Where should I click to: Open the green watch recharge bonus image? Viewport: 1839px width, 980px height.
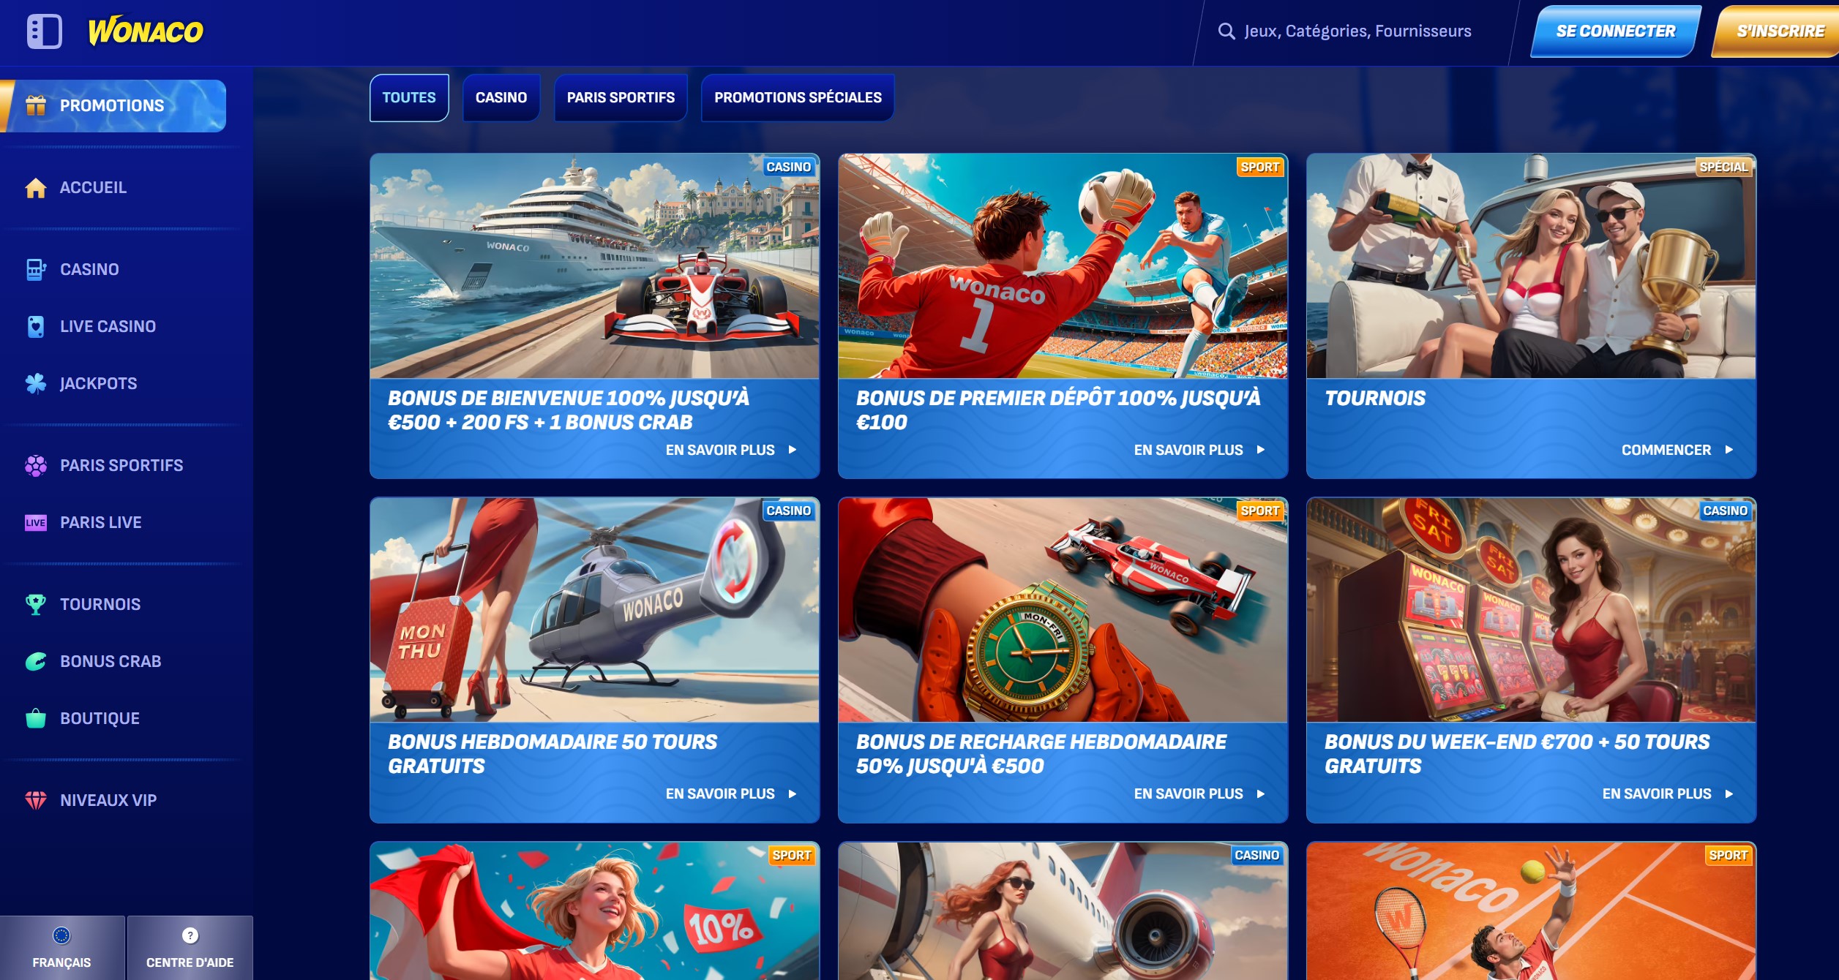(1063, 611)
